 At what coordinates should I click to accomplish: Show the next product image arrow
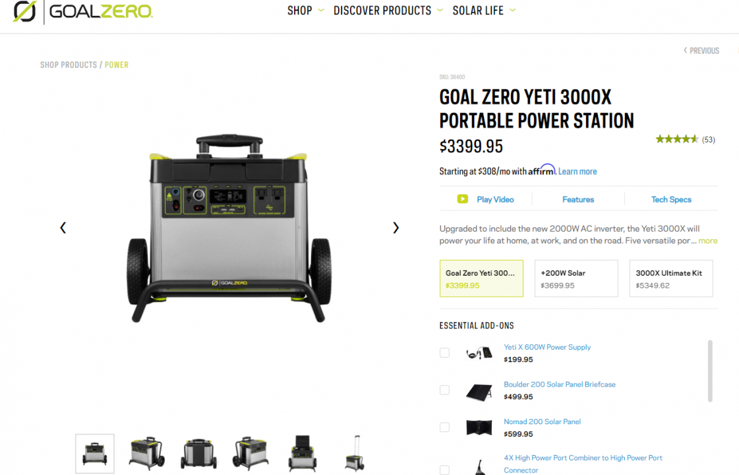(x=396, y=228)
